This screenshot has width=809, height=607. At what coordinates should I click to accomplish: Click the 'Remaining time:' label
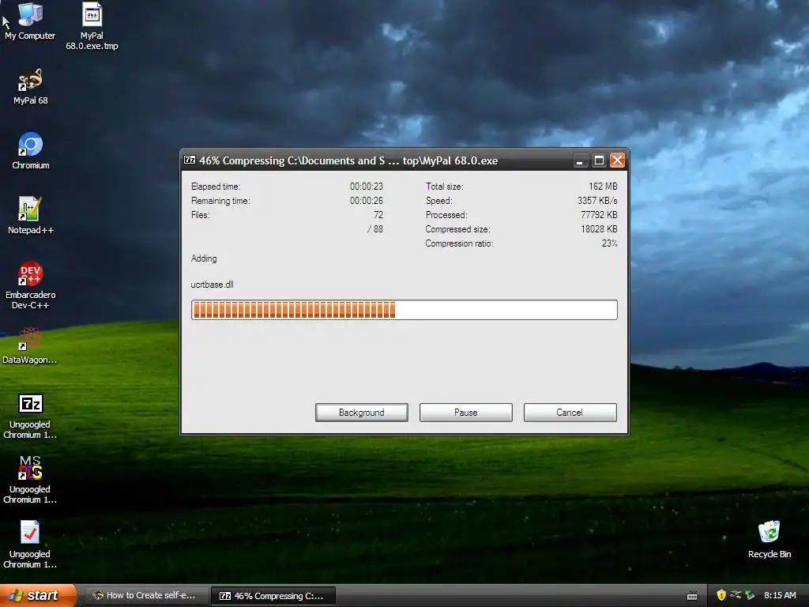tap(220, 201)
